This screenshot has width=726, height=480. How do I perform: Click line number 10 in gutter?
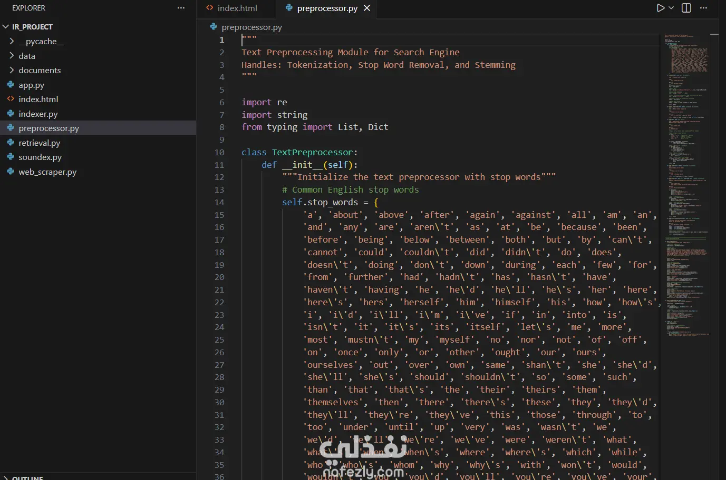(x=219, y=152)
